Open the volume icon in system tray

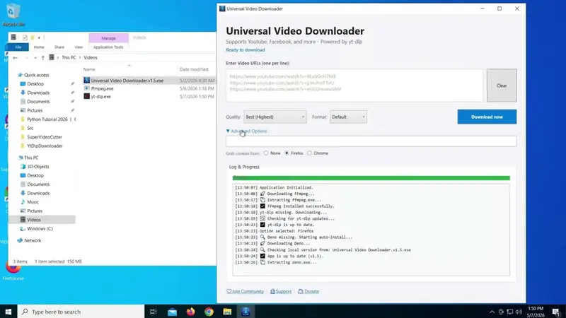519,312
